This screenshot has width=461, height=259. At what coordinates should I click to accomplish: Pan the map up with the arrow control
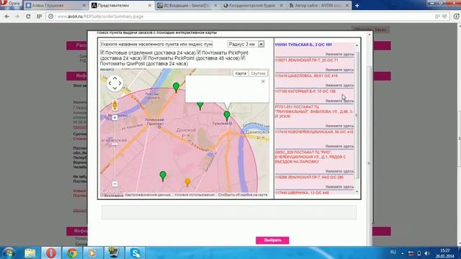(115, 78)
